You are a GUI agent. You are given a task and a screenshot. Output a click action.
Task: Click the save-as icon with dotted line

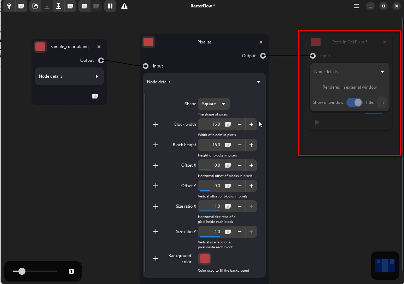[59, 6]
